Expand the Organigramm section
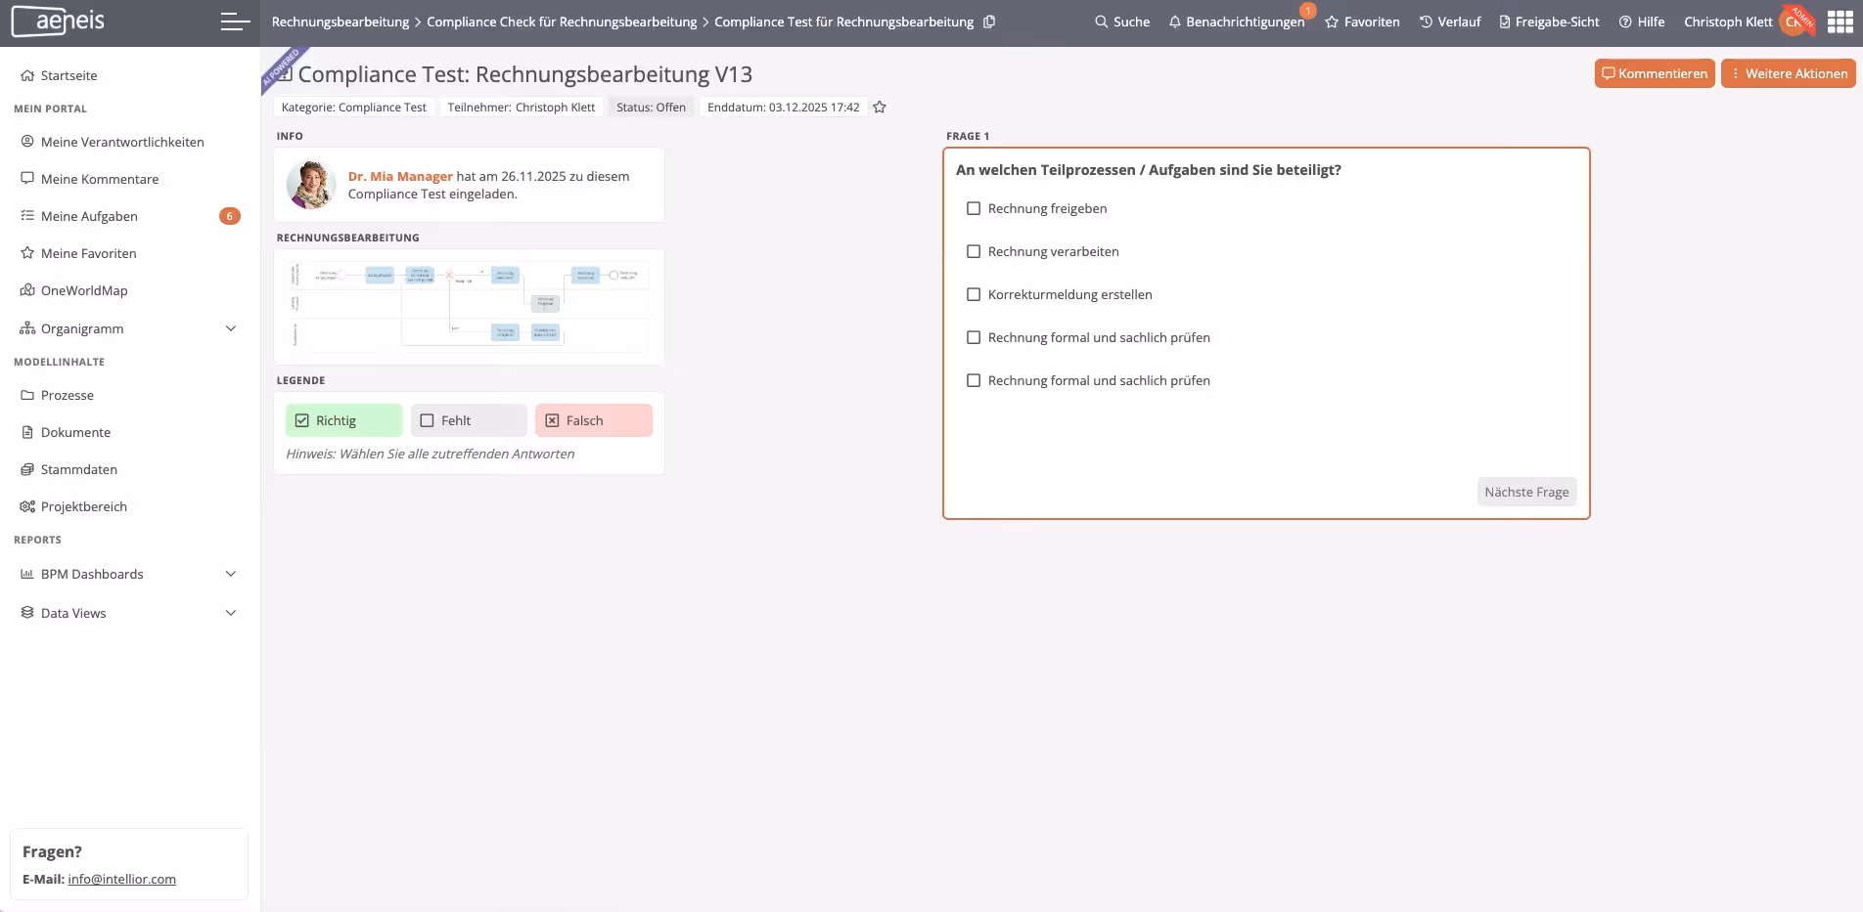The image size is (1863, 912). pos(231,328)
